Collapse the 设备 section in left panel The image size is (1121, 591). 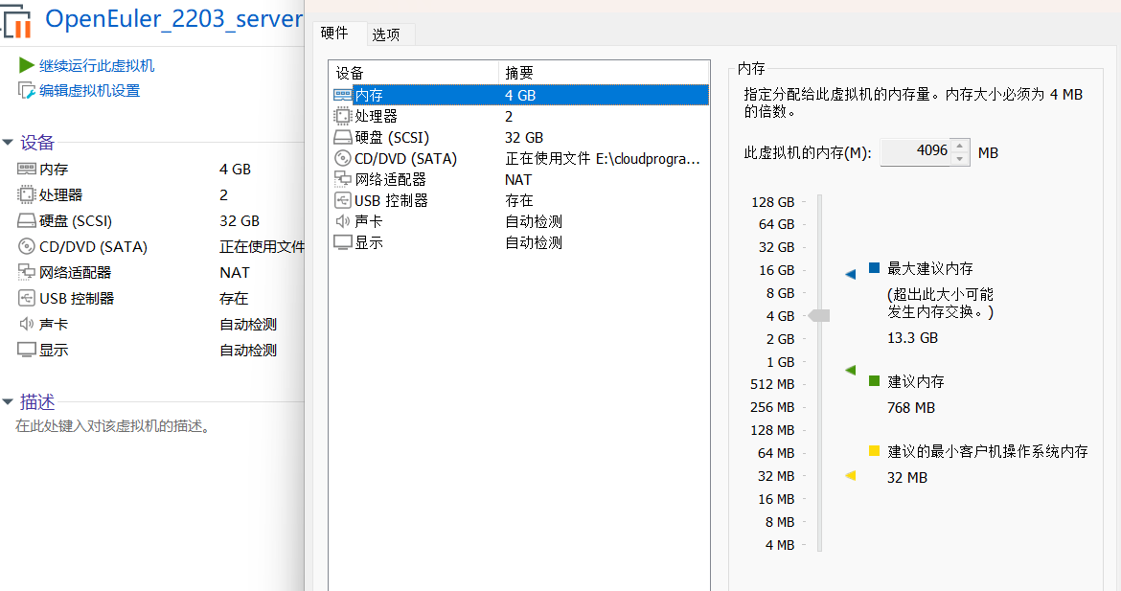(x=8, y=142)
